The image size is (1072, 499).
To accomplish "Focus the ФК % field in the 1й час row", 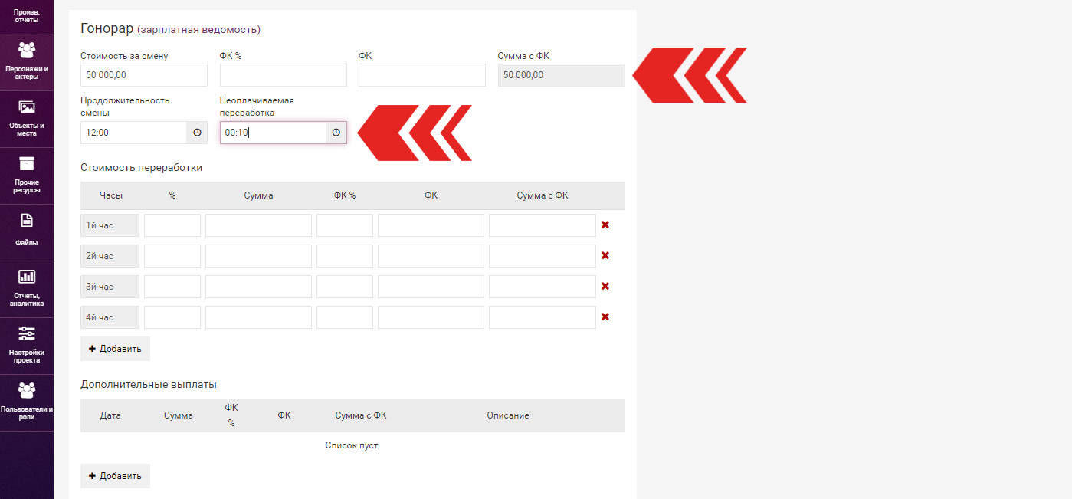I will [345, 225].
